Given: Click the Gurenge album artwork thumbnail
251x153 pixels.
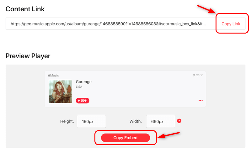Looking at the screenshot, I should click(x=60, y=92).
